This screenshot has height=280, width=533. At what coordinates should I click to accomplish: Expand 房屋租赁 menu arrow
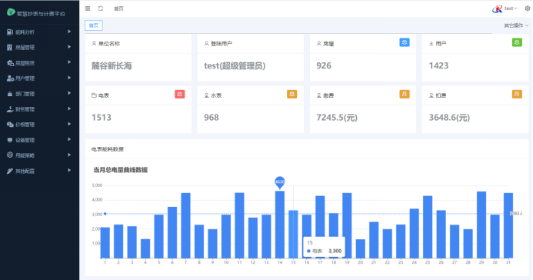(x=69, y=62)
